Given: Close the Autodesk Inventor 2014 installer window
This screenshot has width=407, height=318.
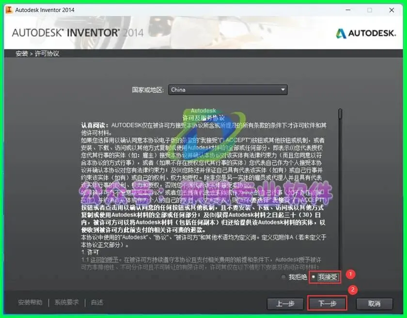Looking at the screenshot, I should [x=391, y=10].
